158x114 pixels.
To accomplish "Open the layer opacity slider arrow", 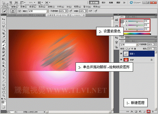I will pyautogui.click(x=155, y=44).
